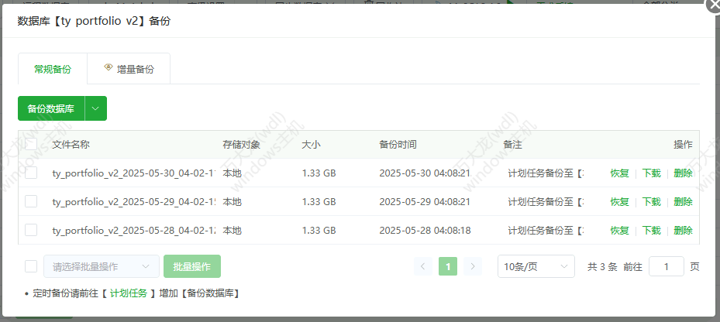Toggle the select-all checkbox in table header
Viewport: 720px width, 322px height.
[31, 144]
